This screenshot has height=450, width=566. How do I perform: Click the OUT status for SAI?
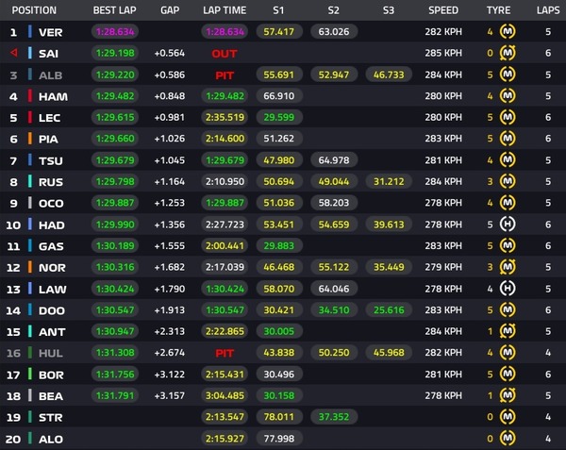pos(225,54)
